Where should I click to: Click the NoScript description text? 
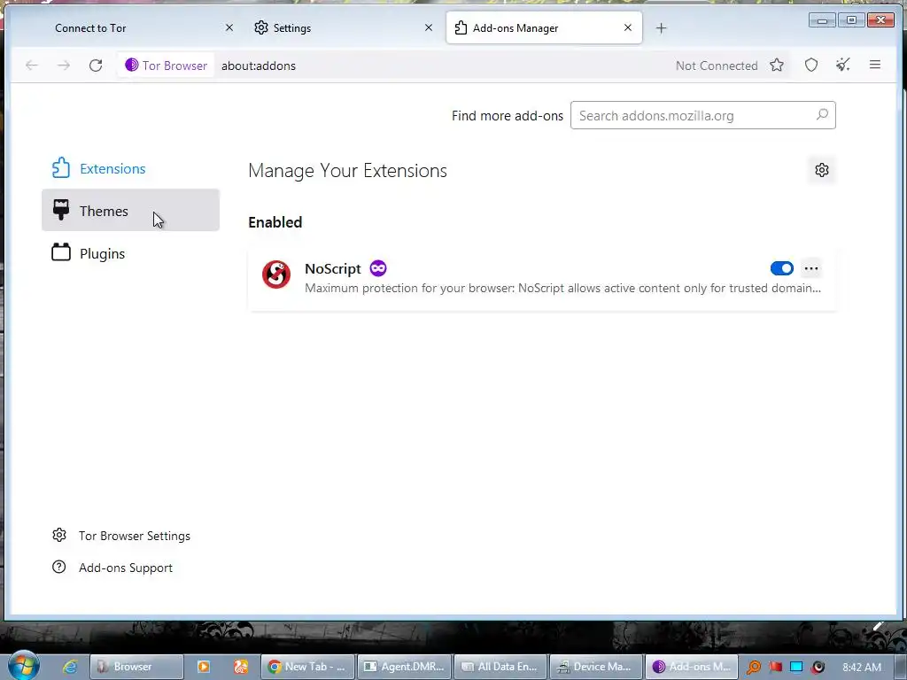(562, 288)
